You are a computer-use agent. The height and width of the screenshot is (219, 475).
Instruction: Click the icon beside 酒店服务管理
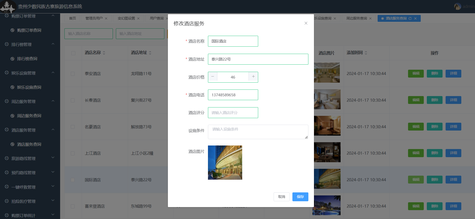tap(7, 130)
